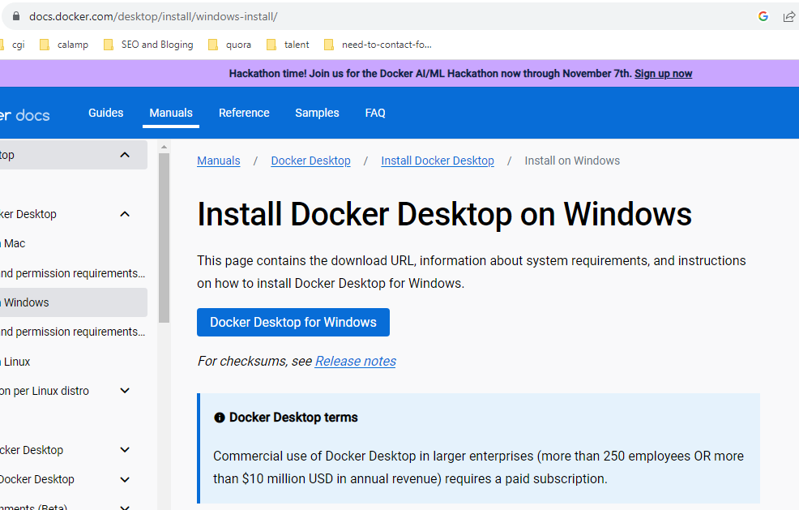
Task: Open the Guides tab
Action: 105,113
